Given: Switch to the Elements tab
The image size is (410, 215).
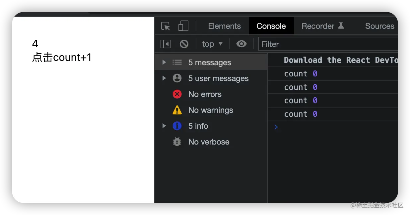Looking at the screenshot, I should click(x=224, y=26).
